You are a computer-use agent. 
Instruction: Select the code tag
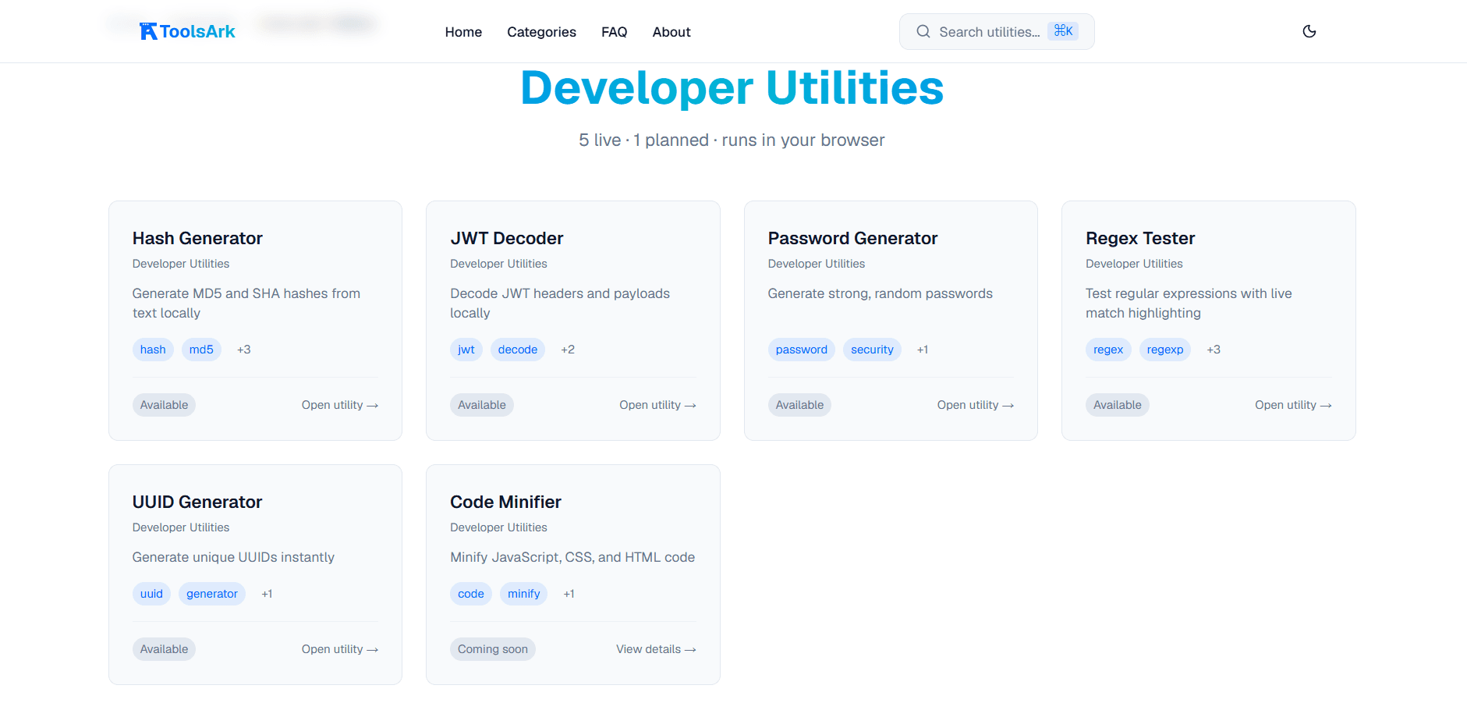pyautogui.click(x=471, y=594)
